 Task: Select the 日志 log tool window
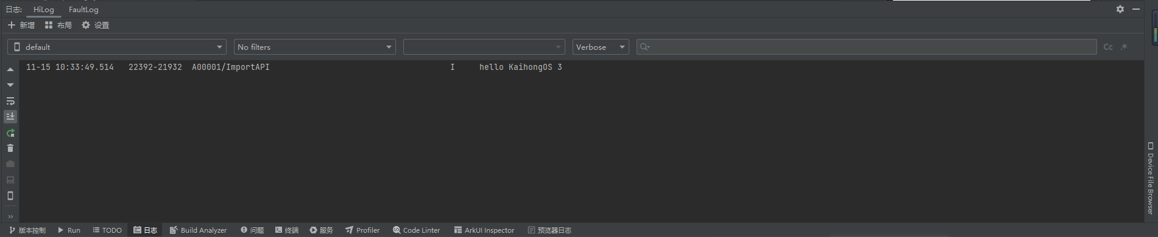(x=146, y=230)
